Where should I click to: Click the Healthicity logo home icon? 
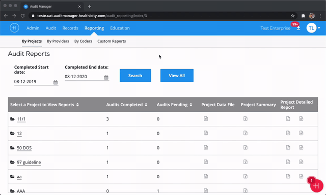click(14, 28)
